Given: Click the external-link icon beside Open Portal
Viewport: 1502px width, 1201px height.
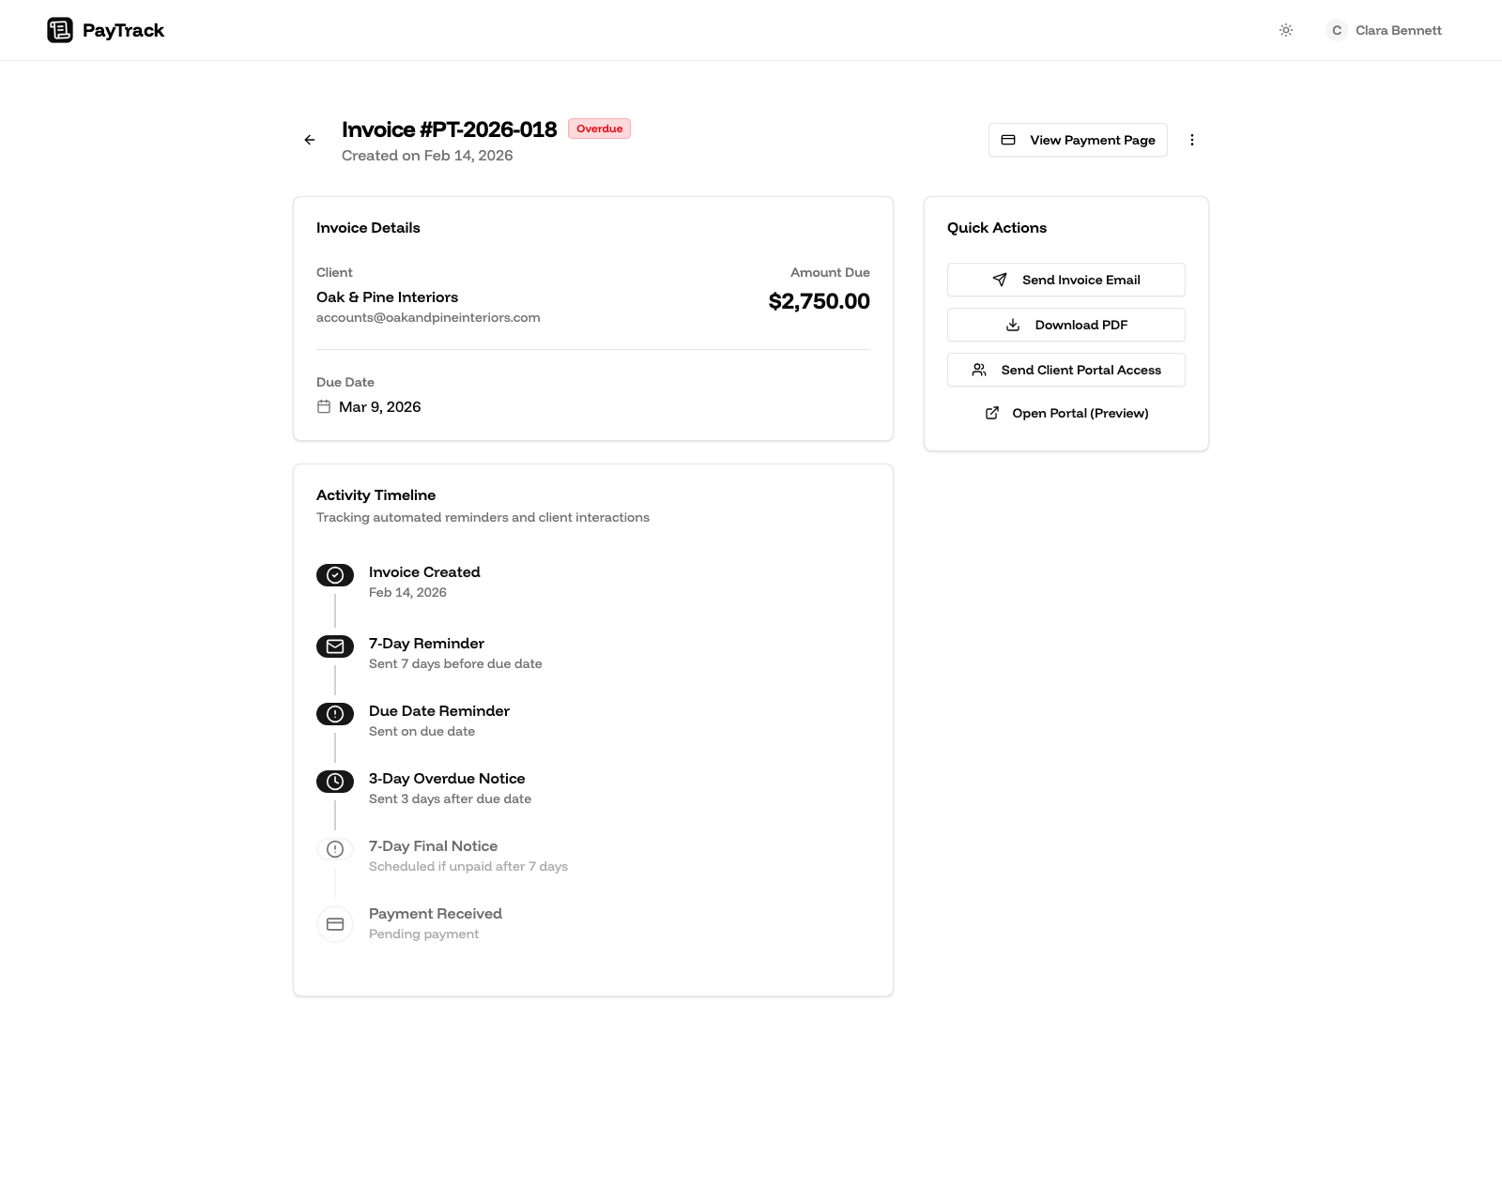Looking at the screenshot, I should coord(992,413).
